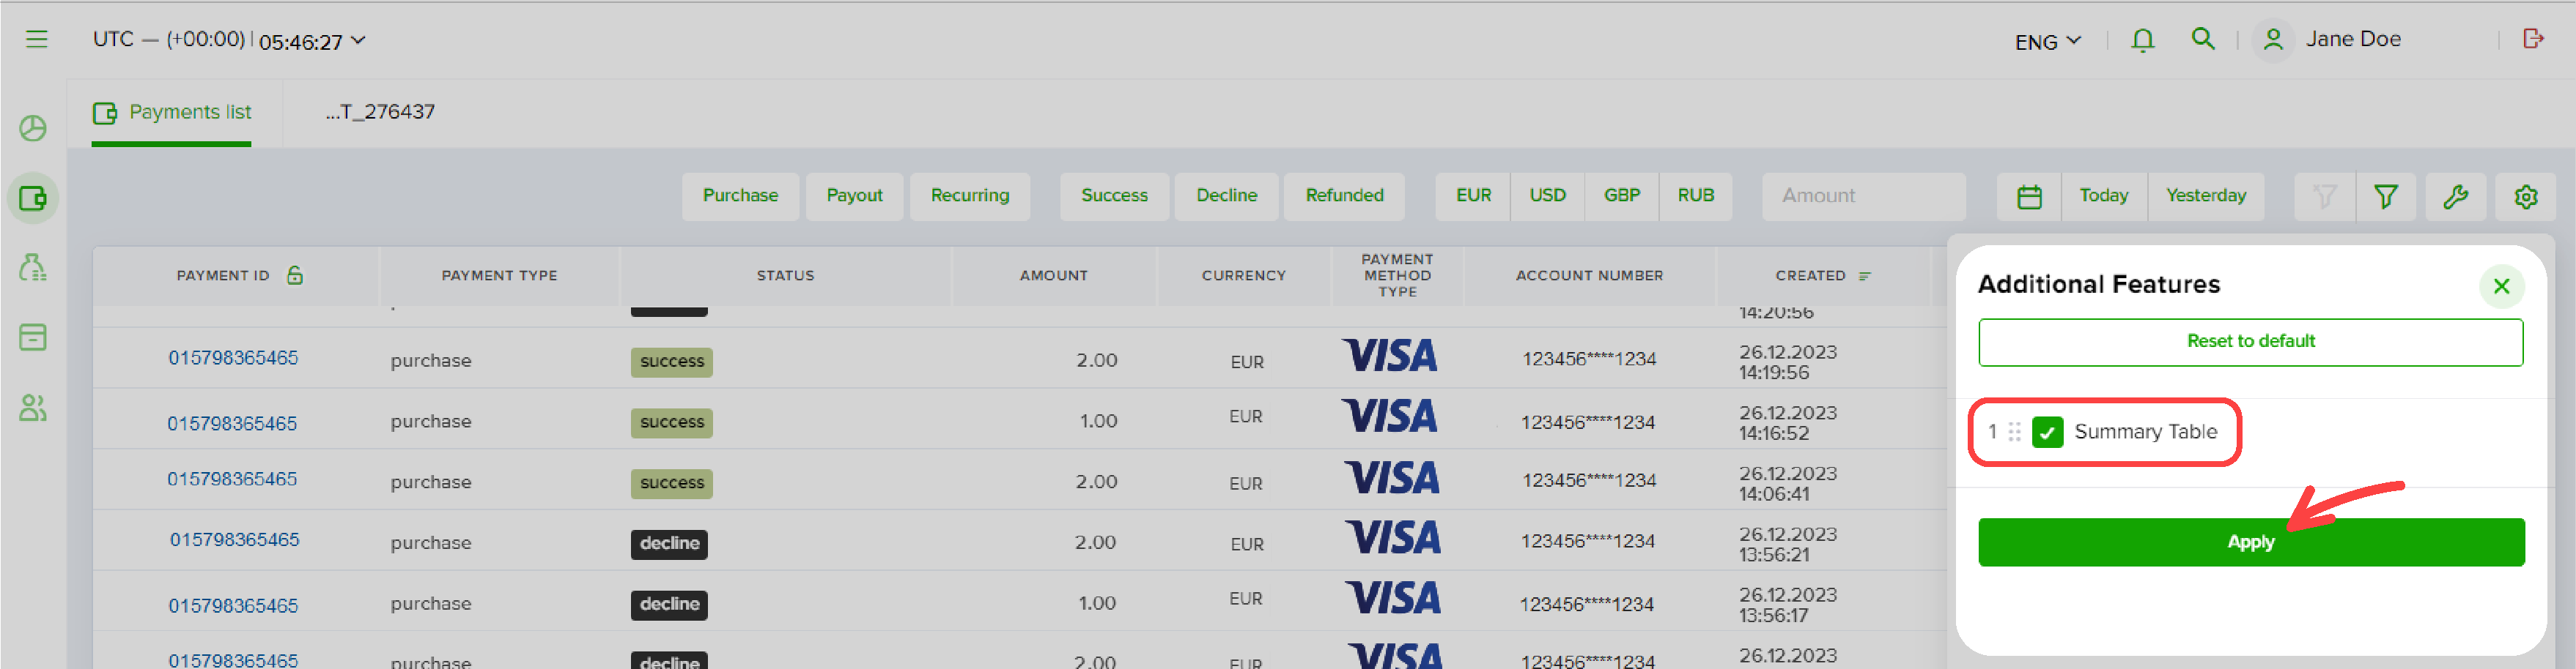The image size is (2576, 669).
Task: Click the PAYMENT METHOD TYPE column header
Action: point(1397,276)
